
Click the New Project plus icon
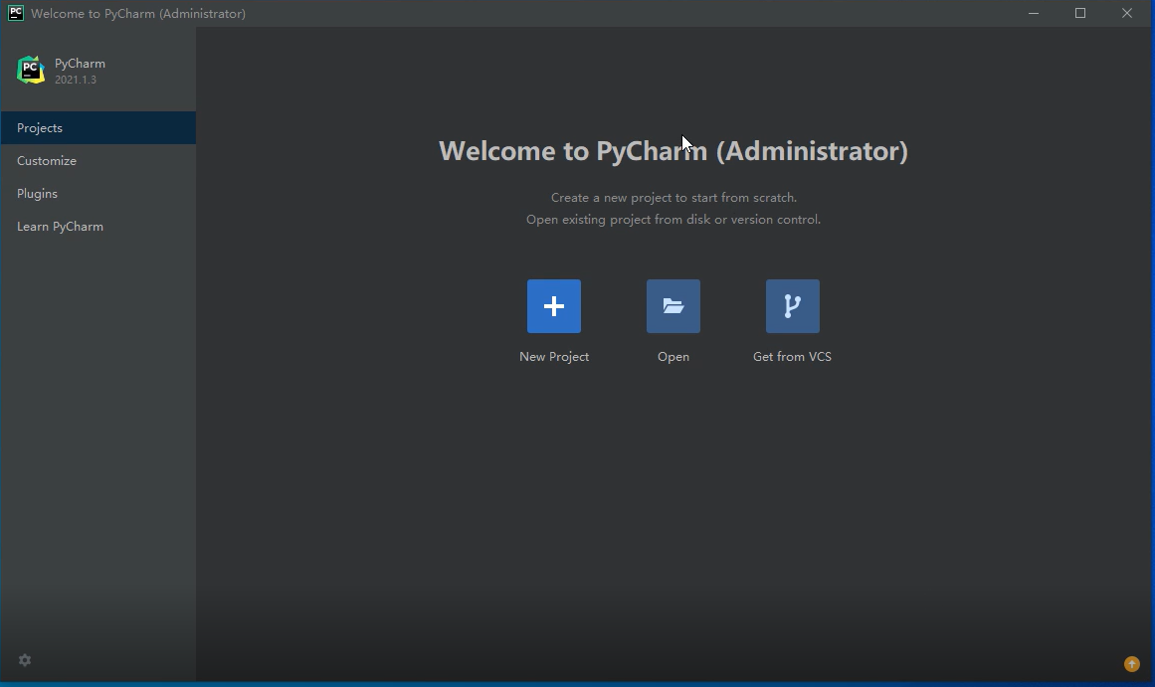[x=554, y=306]
